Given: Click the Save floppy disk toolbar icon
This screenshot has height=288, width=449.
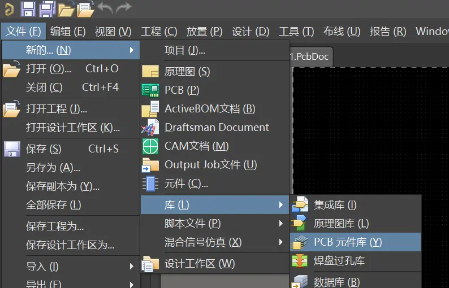Looking at the screenshot, I should (28, 8).
